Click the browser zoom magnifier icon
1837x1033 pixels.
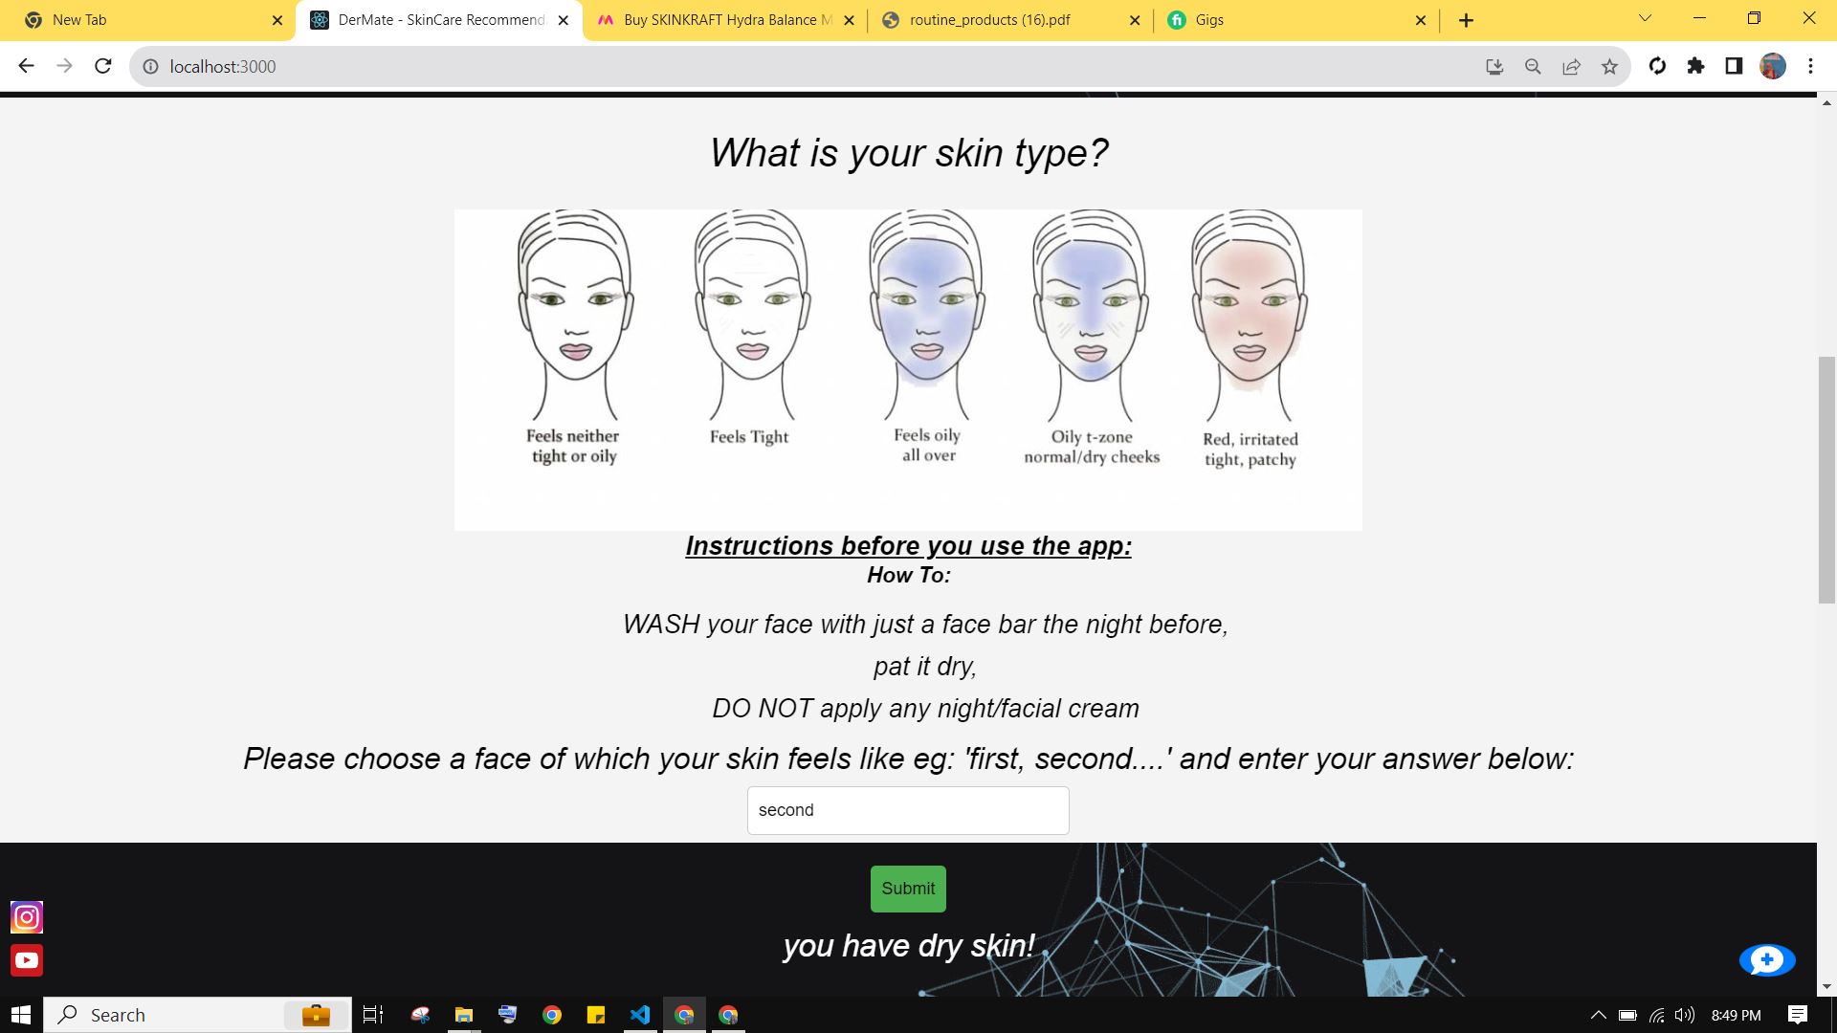coord(1533,66)
